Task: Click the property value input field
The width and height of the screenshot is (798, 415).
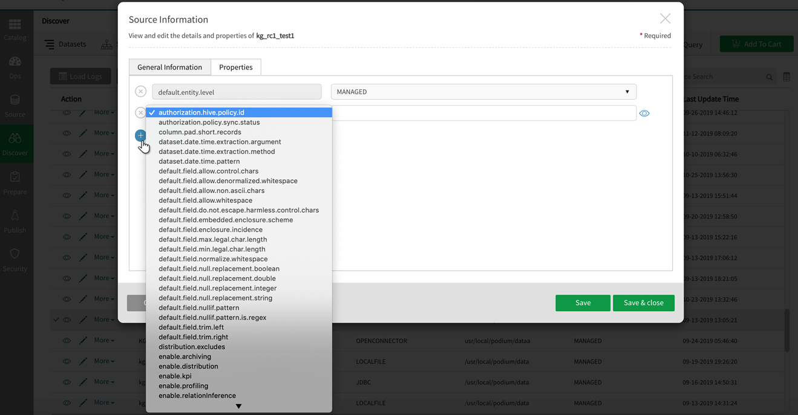Action: [484, 113]
